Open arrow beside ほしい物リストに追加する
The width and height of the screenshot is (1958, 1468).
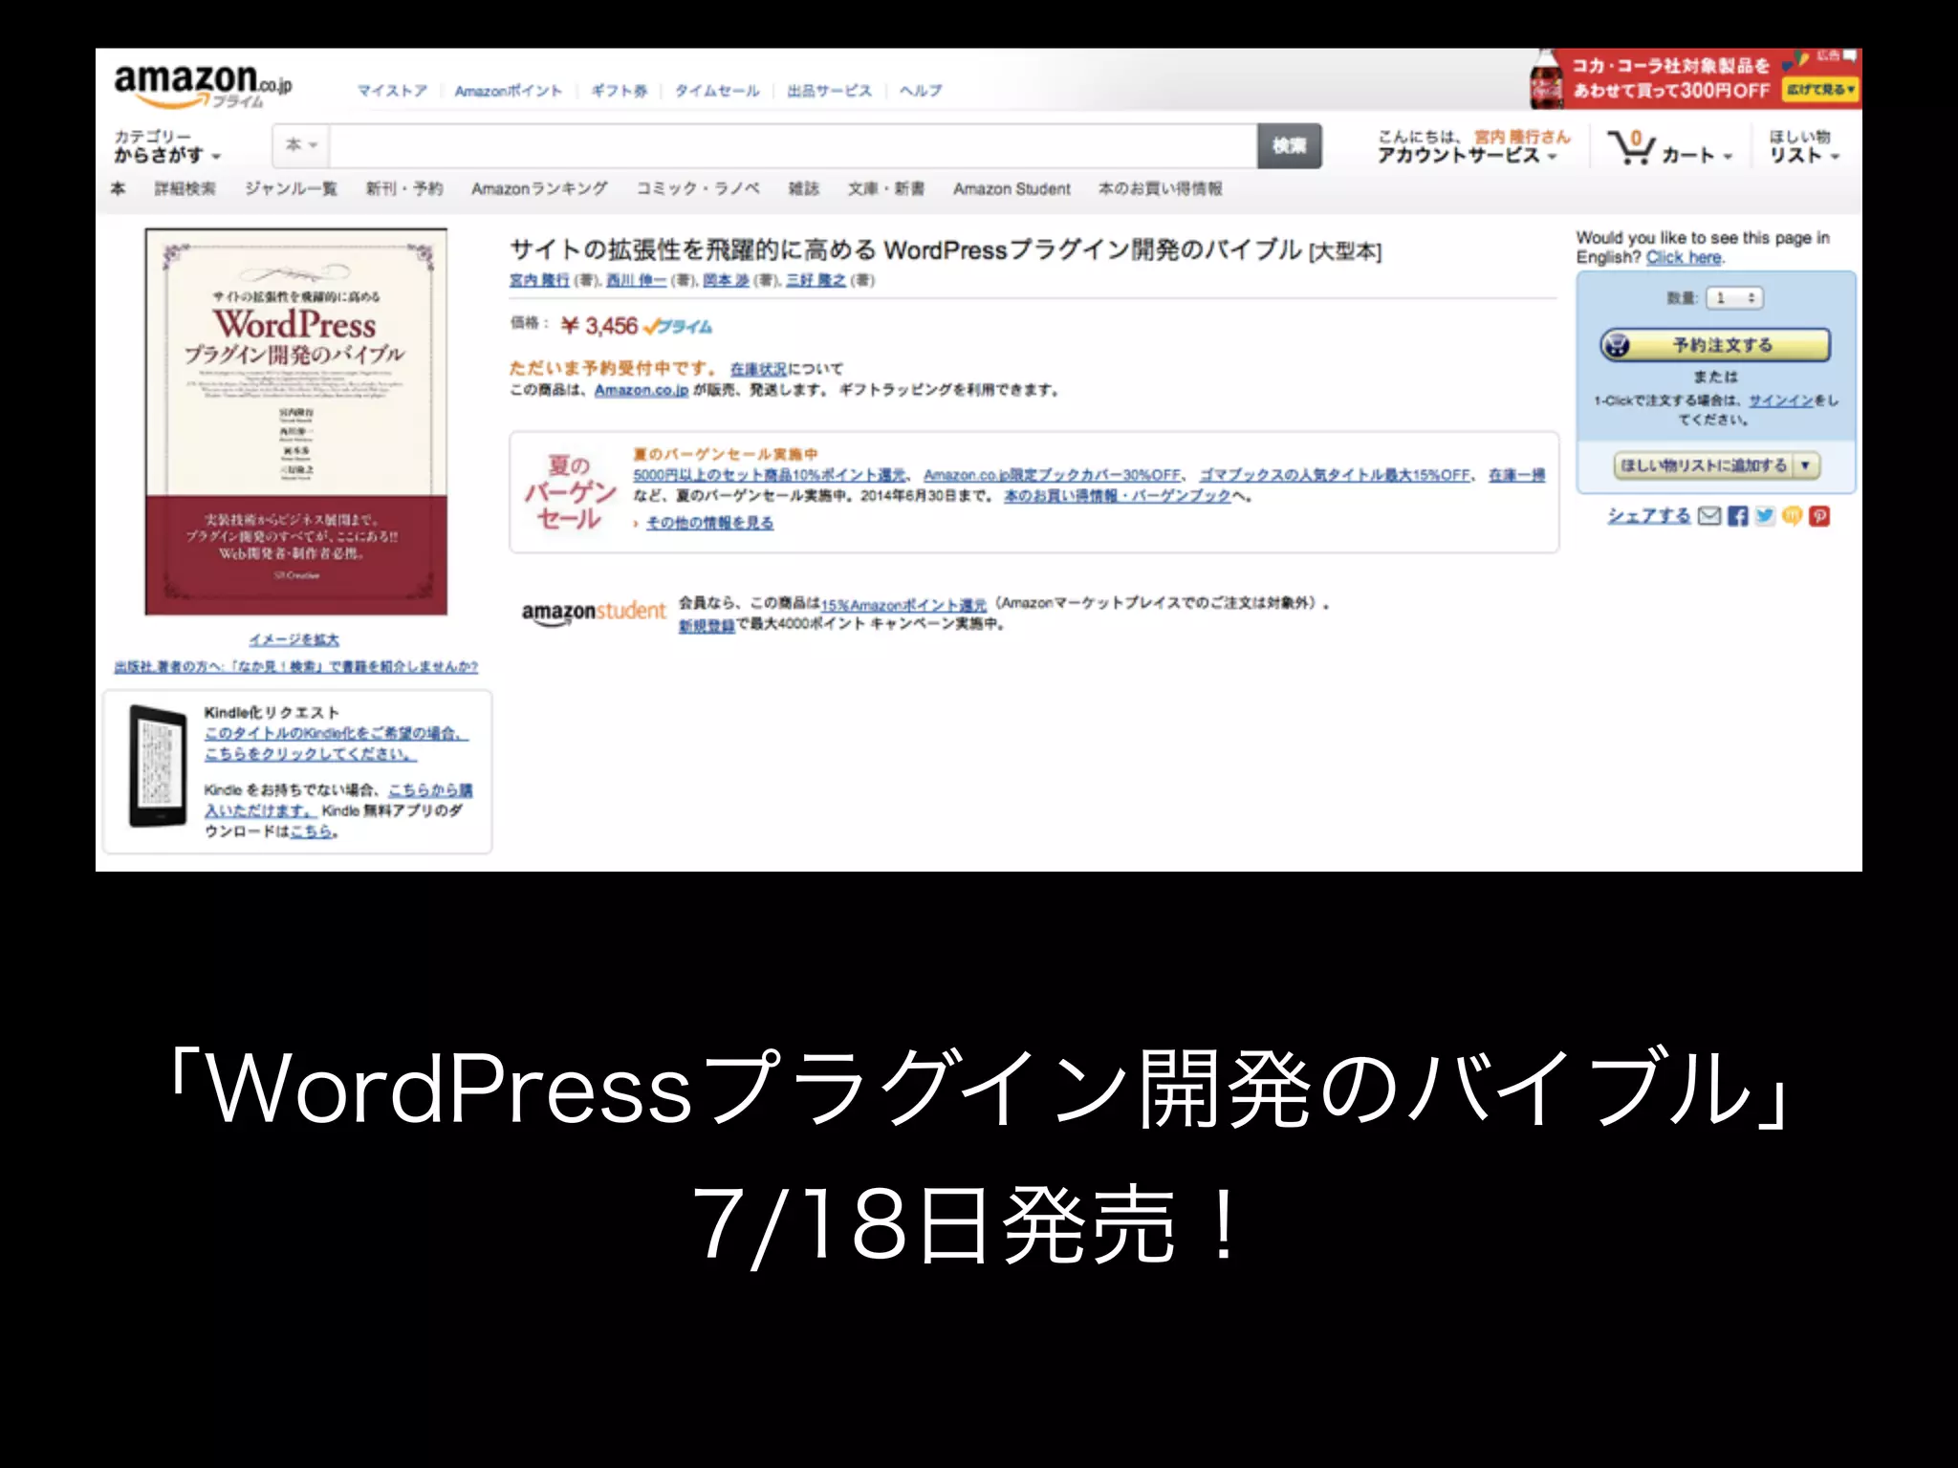[1805, 465]
